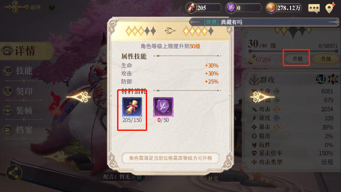Click the gold coin currency icon 278.12万
Screen dimensions: 341x192
pos(271,8)
